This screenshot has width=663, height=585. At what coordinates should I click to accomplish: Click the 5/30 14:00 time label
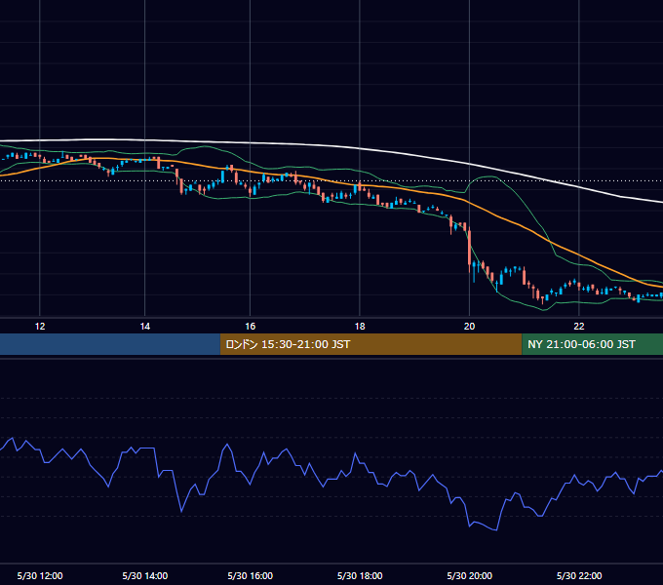pos(145,575)
